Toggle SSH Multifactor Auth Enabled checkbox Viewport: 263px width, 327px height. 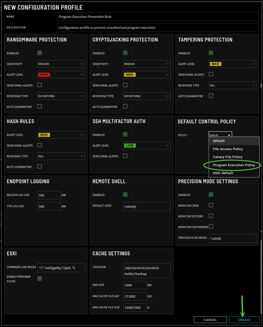pos(125,134)
